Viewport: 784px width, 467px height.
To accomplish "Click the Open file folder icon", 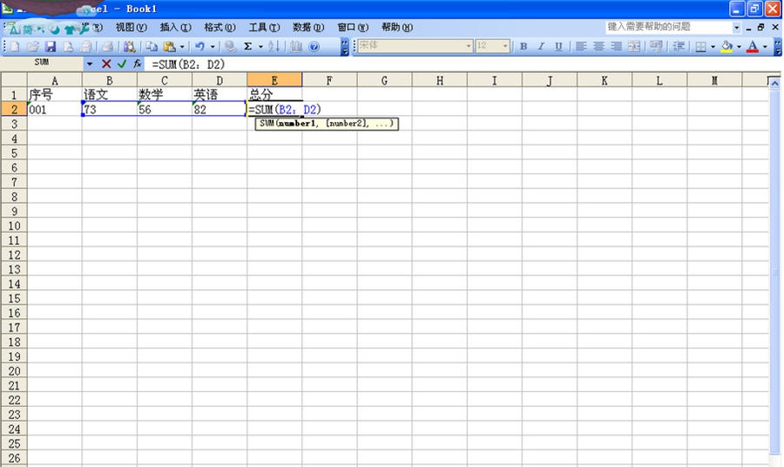I will (x=32, y=46).
